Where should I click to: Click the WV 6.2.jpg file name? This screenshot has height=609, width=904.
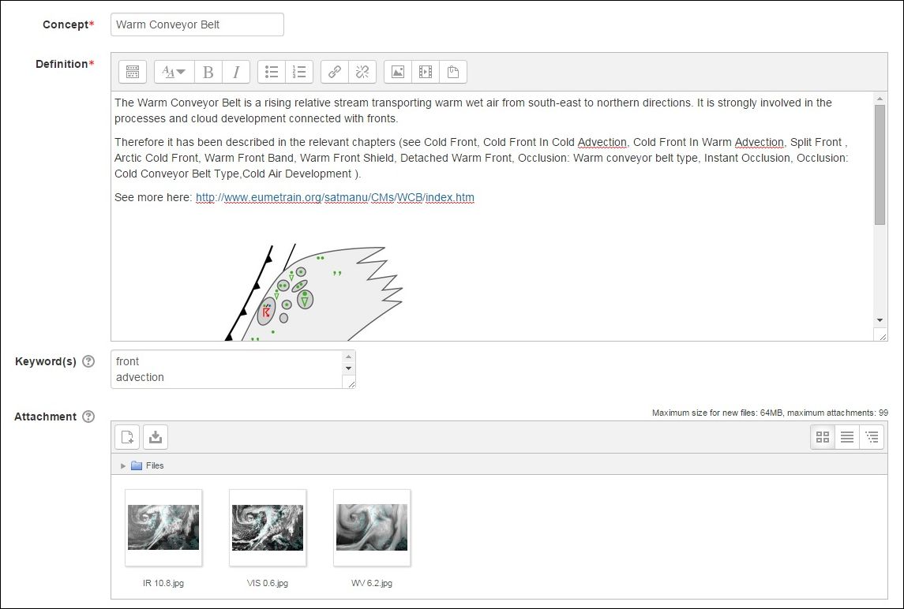click(x=372, y=583)
